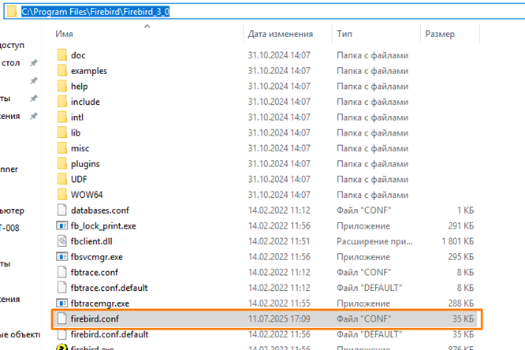
Task: Click the fbclient.dll file icon
Action: [x=62, y=240]
